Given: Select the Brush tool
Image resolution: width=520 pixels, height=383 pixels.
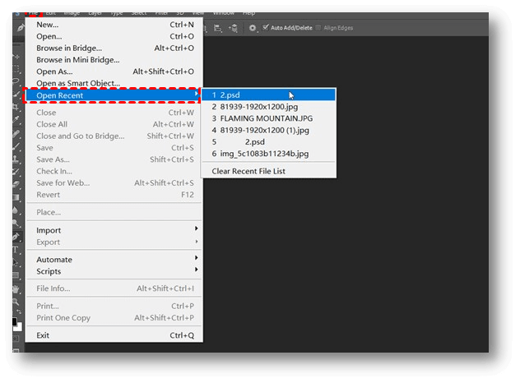Looking at the screenshot, I should 16,146.
